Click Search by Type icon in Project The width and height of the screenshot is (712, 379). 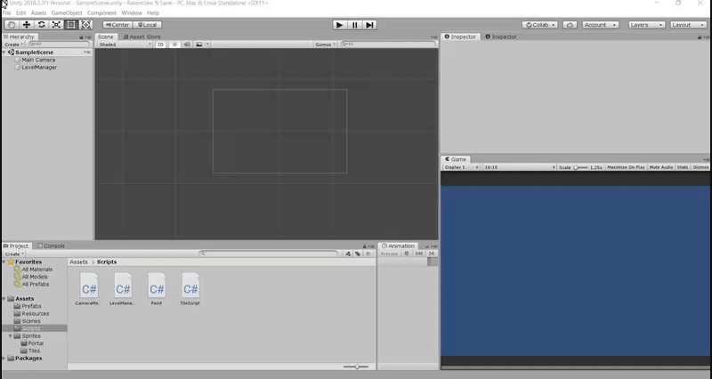click(x=348, y=254)
